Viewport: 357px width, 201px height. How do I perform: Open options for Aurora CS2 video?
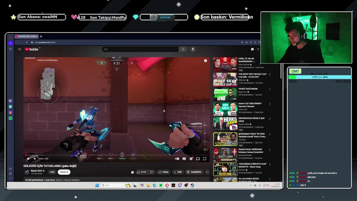click(270, 104)
